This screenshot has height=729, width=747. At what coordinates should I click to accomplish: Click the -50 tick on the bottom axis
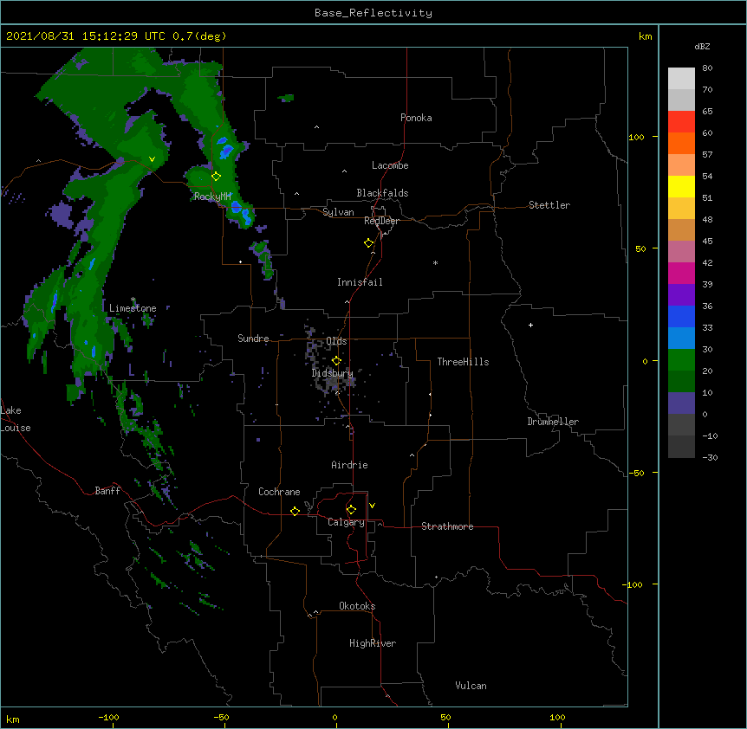pos(221,717)
